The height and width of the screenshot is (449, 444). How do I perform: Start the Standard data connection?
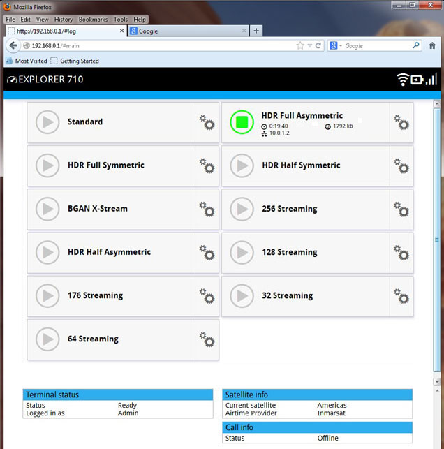coord(47,122)
